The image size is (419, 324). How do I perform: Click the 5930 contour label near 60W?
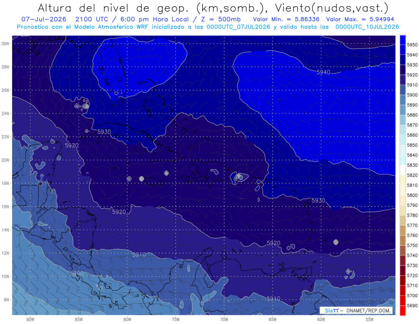tap(318, 200)
